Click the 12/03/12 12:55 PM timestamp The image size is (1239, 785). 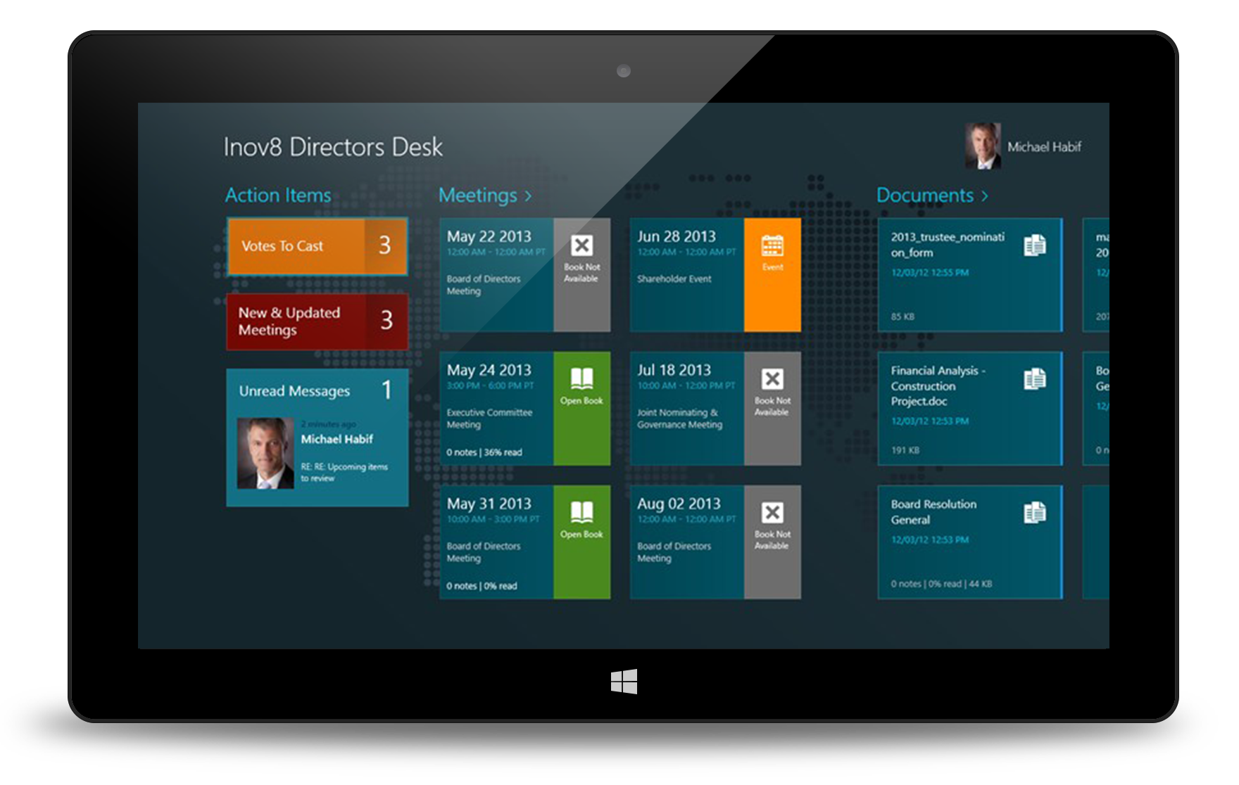[930, 273]
